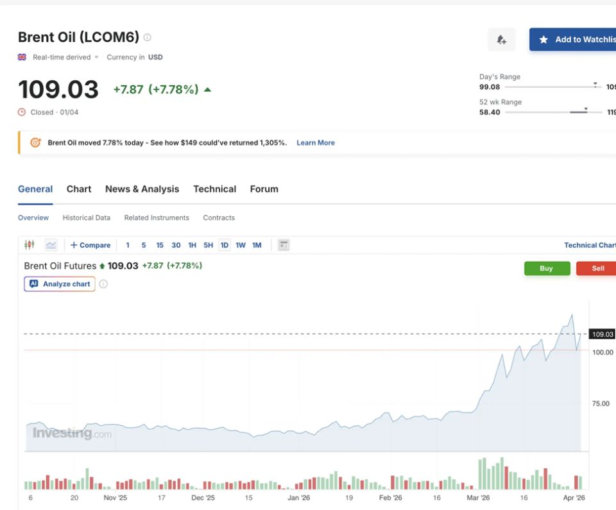616x510 pixels.
Task: Click the AI Analyze chart button
Action: [60, 284]
